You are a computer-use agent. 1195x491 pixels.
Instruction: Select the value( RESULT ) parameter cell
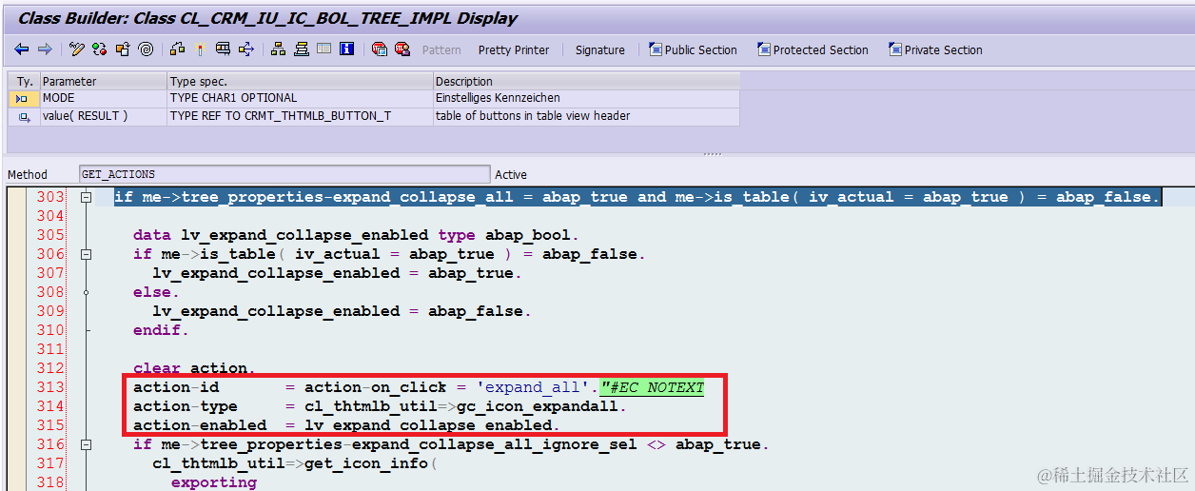(x=104, y=116)
